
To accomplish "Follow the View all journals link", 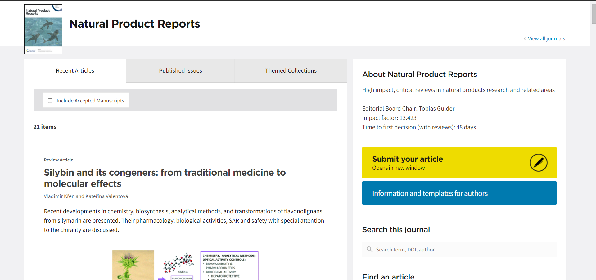I will pos(546,38).
